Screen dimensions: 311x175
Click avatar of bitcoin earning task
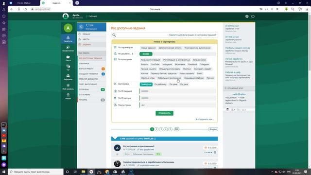(x=117, y=164)
